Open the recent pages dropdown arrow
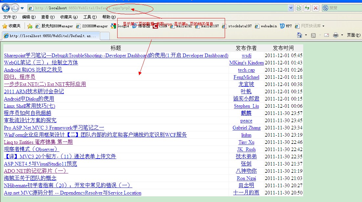 pos(22,8)
